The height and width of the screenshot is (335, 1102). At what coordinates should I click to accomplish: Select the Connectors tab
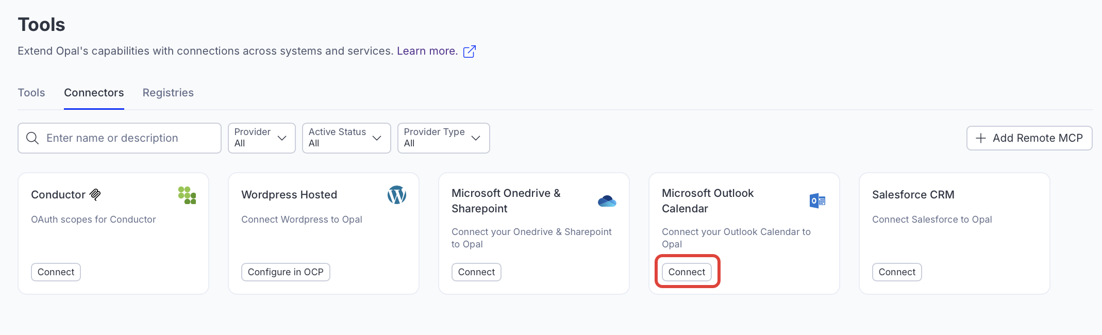94,93
